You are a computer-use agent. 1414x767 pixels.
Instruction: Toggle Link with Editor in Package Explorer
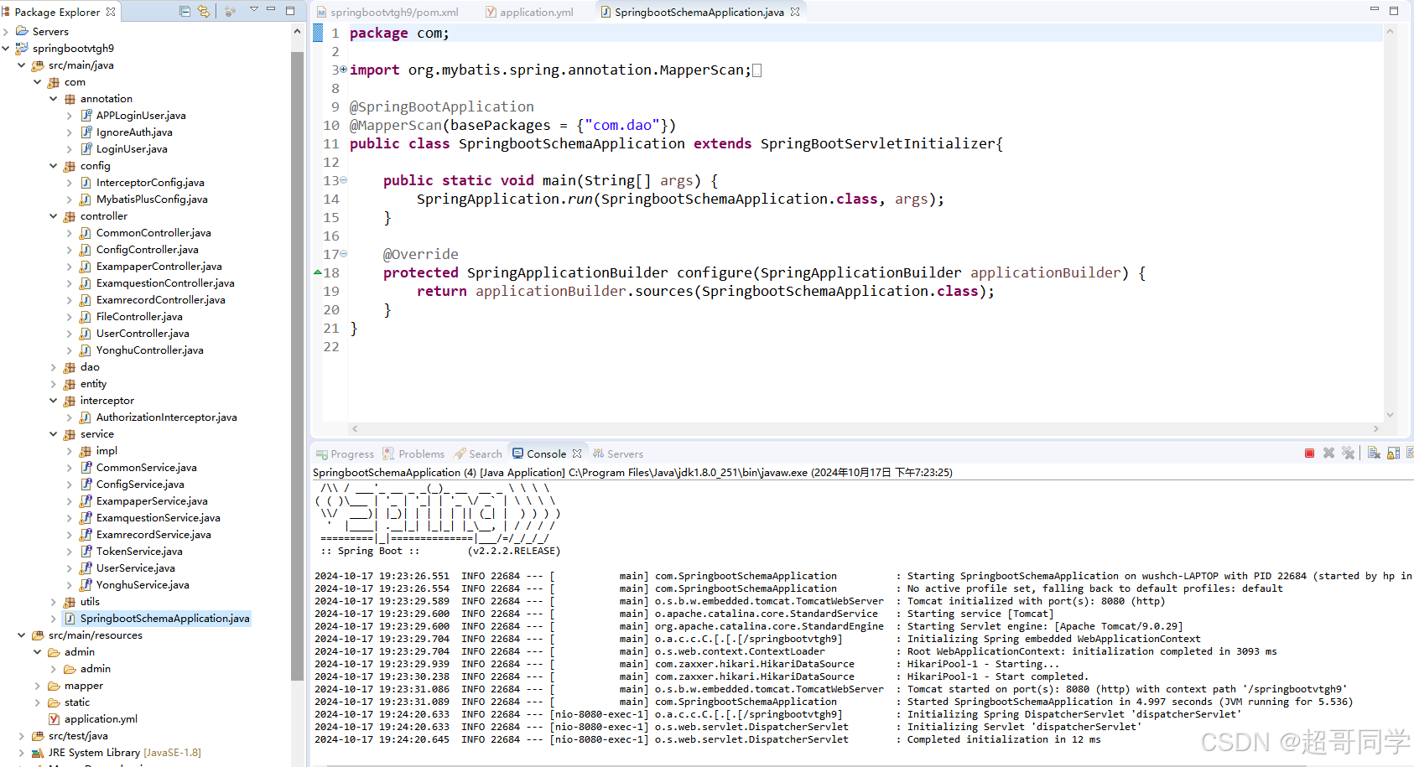(x=204, y=12)
